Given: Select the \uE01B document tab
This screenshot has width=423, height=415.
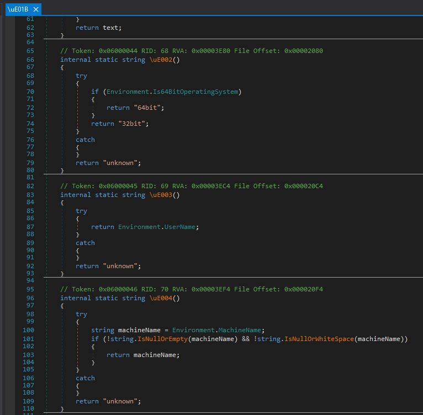Looking at the screenshot, I should [23, 9].
